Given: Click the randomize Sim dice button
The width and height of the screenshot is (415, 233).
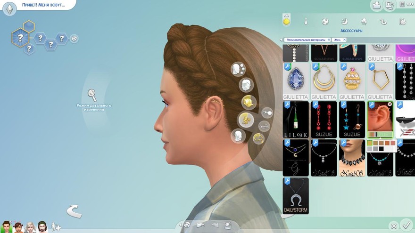Looking at the screenshot, I should [187, 225].
